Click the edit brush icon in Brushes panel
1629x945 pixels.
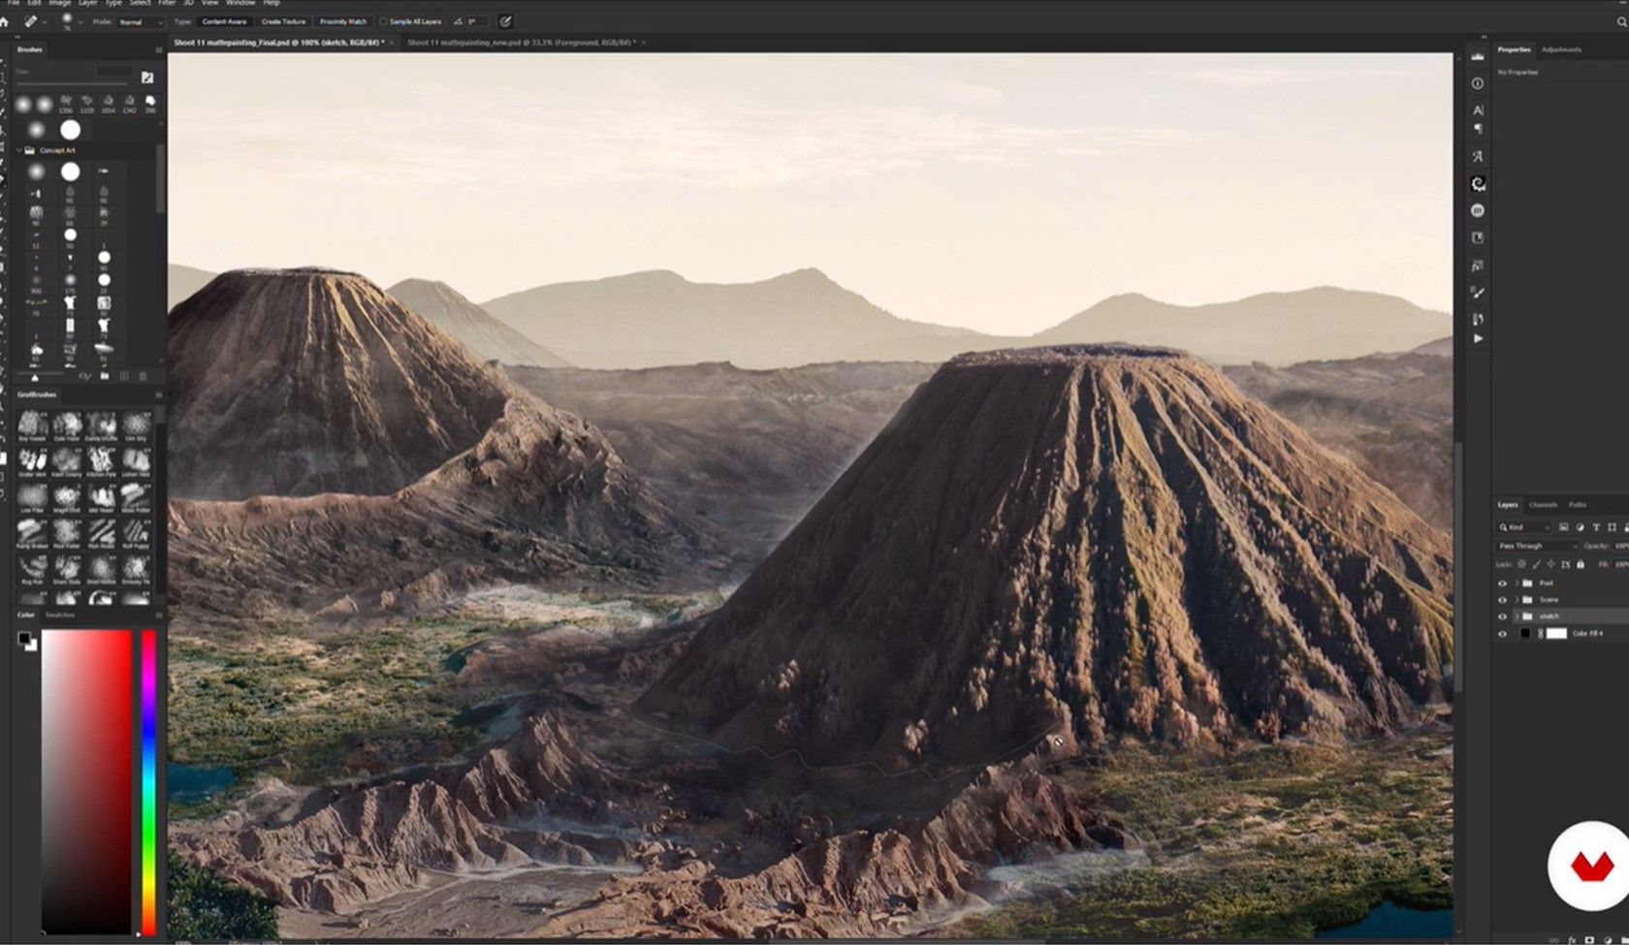147,77
